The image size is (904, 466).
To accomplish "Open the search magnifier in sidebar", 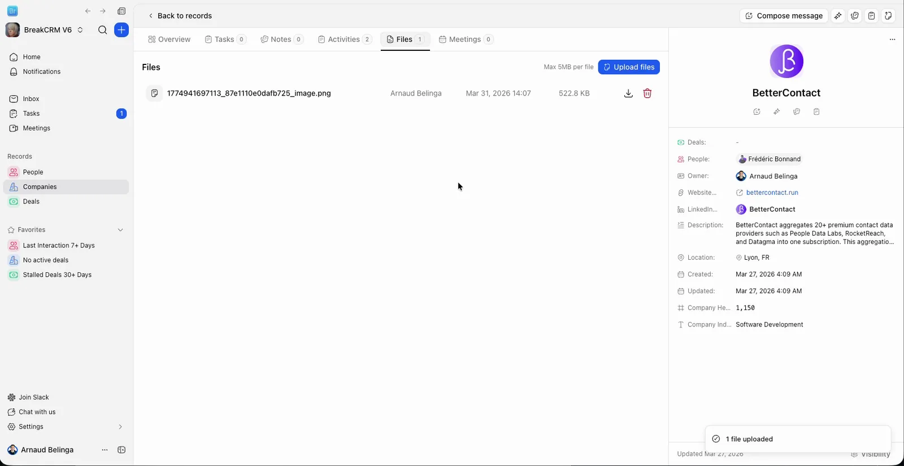I will click(x=102, y=30).
